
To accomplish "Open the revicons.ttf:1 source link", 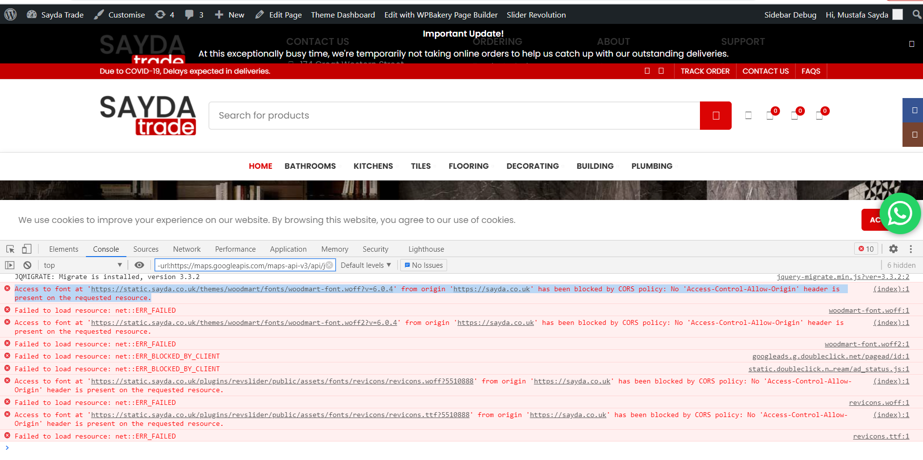I will (x=881, y=437).
